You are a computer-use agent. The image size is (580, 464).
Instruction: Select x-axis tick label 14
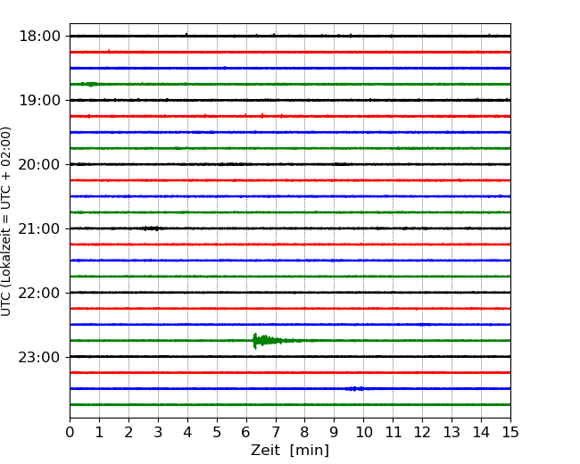(481, 432)
